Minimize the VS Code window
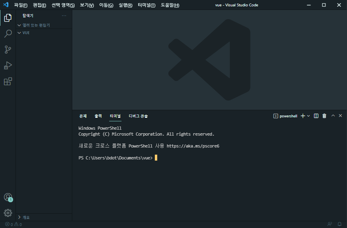This screenshot has width=347, height=228. pos(309,5)
